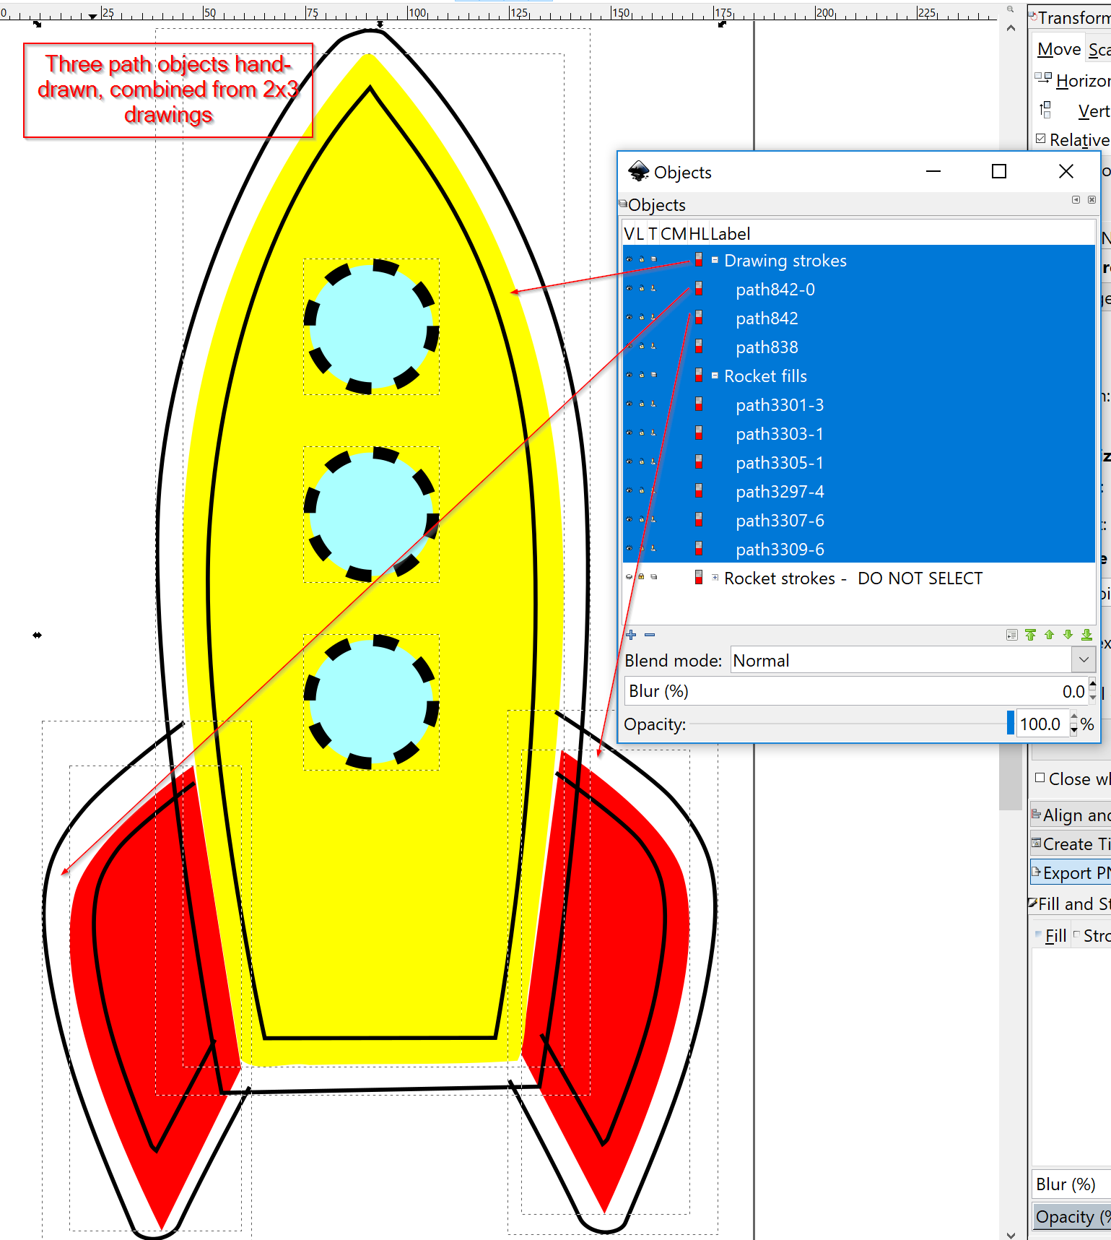The width and height of the screenshot is (1111, 1240).
Task: Move selection to bottom with green arrow
Action: pos(1086,635)
